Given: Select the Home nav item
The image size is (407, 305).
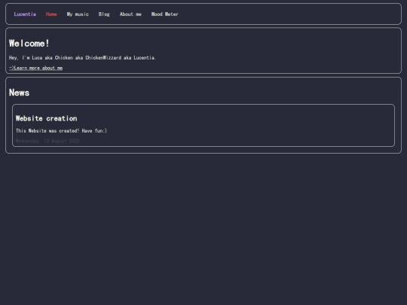Looking at the screenshot, I should click(x=51, y=14).
